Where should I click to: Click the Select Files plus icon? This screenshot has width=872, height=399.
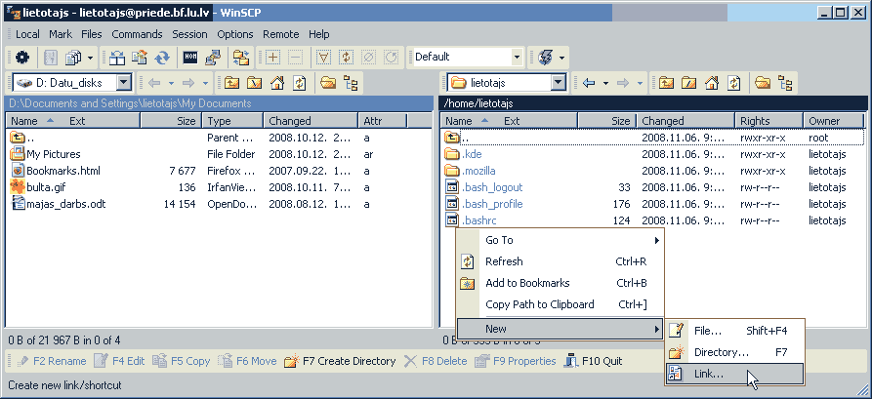pyautogui.click(x=273, y=57)
